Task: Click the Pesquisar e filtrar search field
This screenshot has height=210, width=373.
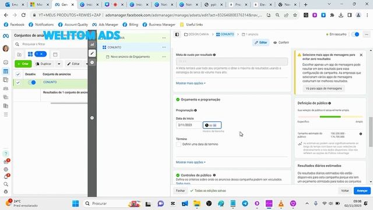Action: 50,44
